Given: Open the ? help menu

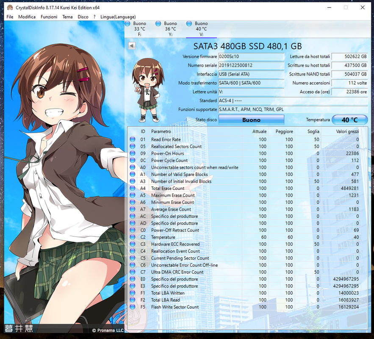Looking at the screenshot, I should (94, 17).
